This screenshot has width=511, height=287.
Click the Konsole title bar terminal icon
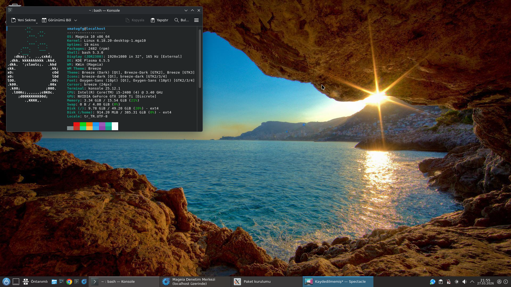[x=10, y=10]
